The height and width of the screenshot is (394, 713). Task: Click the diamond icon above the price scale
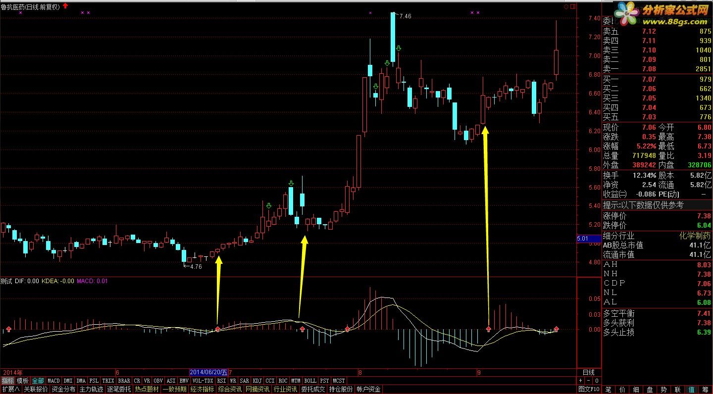coord(566,7)
